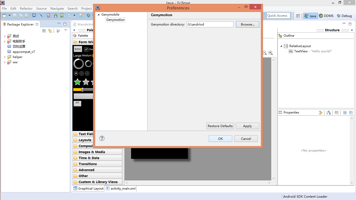Expand the 电脑助手 project node

[5, 41]
